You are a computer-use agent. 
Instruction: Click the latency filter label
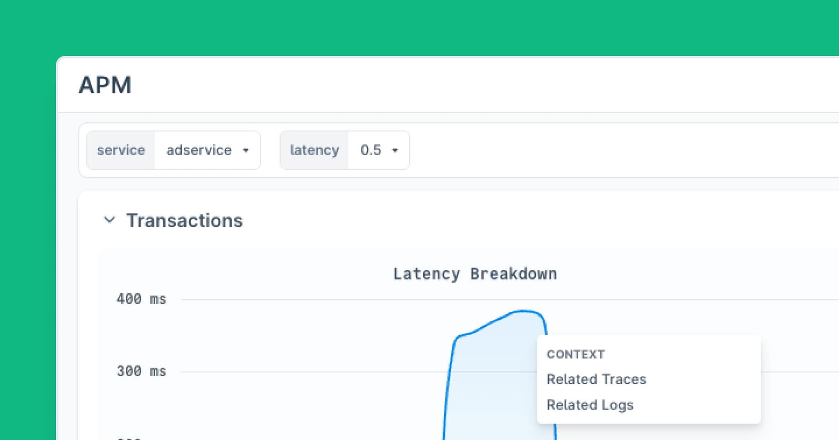(x=314, y=150)
